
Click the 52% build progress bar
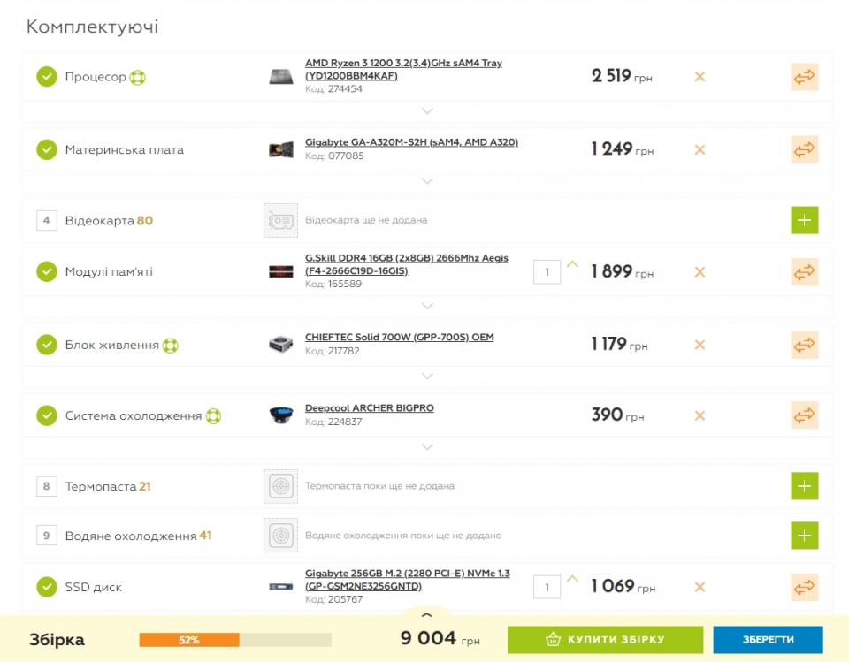point(234,640)
